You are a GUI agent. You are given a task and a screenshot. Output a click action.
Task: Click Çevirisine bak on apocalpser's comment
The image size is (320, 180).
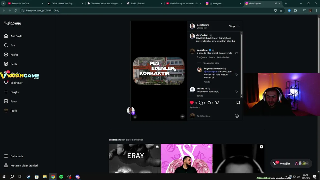[x=223, y=57]
